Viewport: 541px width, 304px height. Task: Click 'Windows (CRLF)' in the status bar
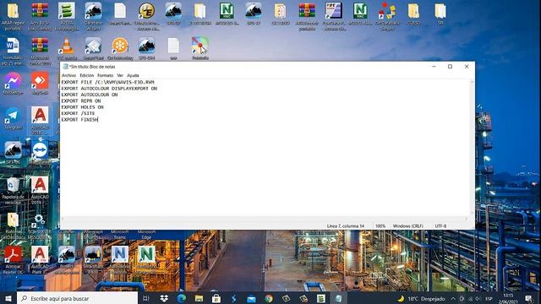click(407, 226)
